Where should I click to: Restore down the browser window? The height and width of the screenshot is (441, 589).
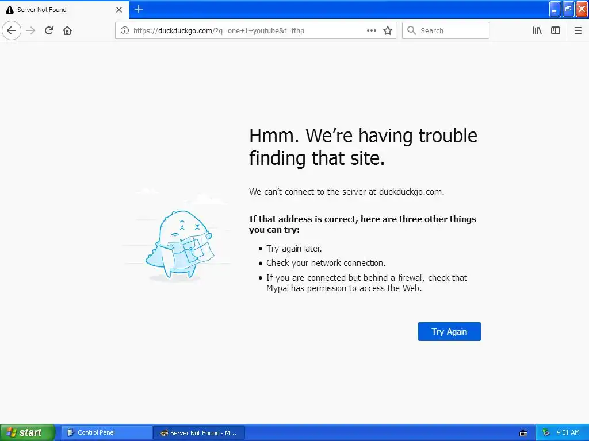coord(568,9)
